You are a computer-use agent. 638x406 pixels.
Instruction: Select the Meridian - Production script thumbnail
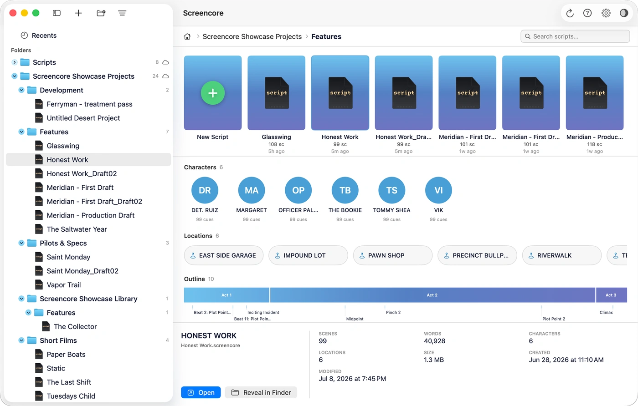(595, 93)
